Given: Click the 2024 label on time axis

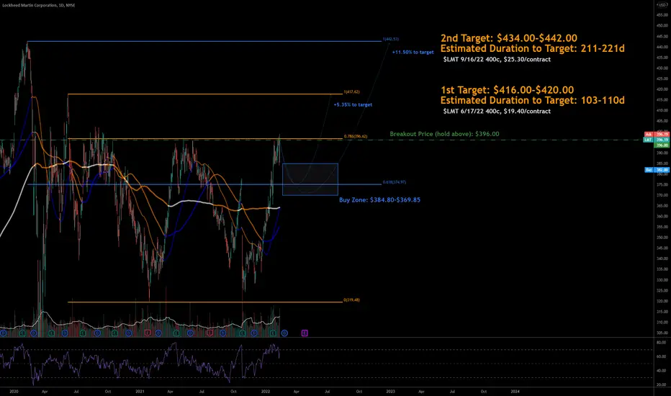Looking at the screenshot, I should [x=515, y=391].
